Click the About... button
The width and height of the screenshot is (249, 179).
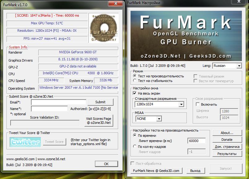227,133
